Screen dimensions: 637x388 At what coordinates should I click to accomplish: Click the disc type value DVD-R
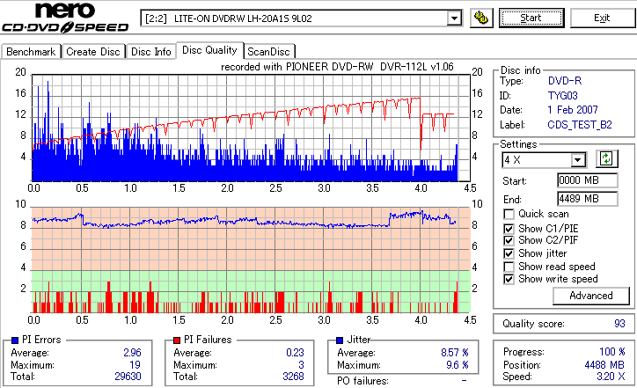(565, 81)
